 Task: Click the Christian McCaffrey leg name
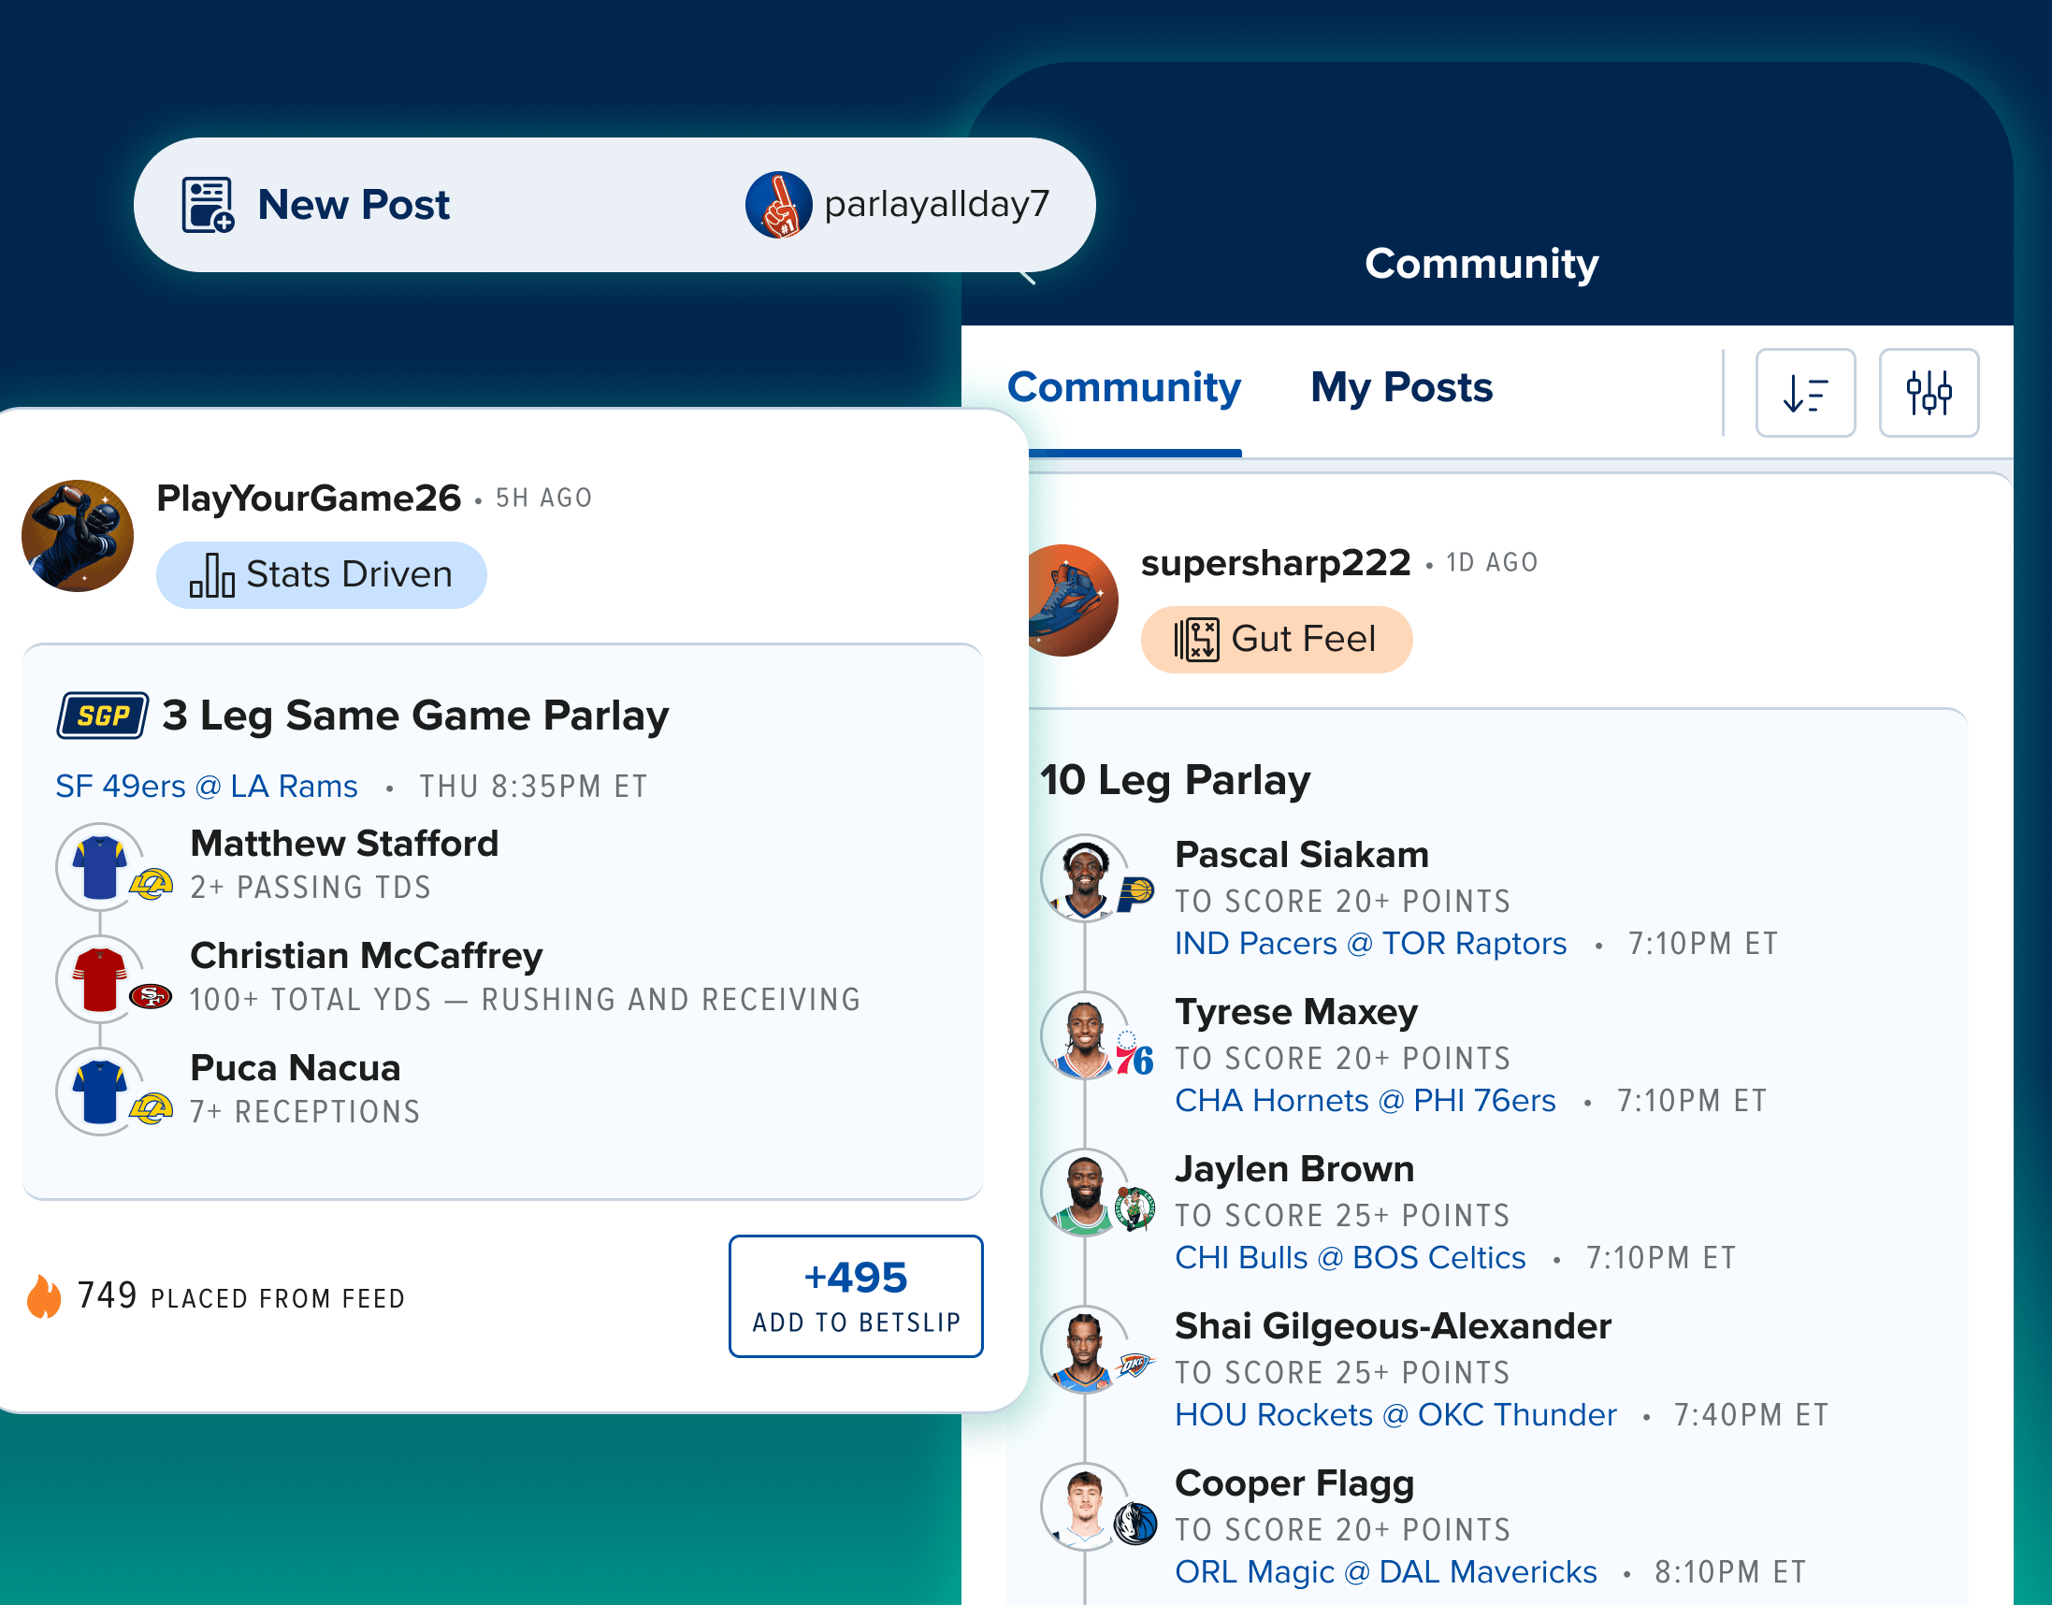click(x=367, y=956)
